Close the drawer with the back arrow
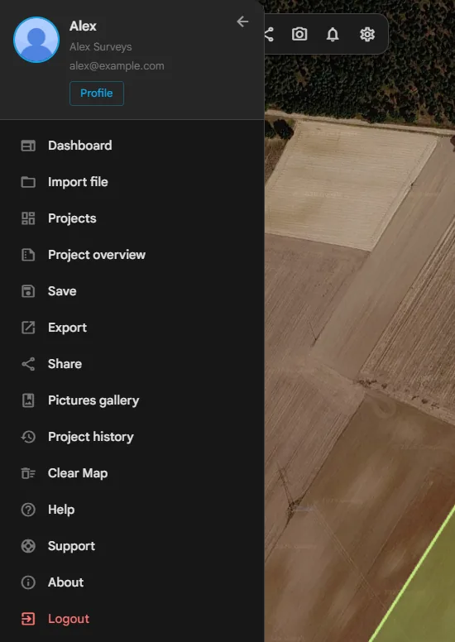The height and width of the screenshot is (642, 455). (x=242, y=22)
